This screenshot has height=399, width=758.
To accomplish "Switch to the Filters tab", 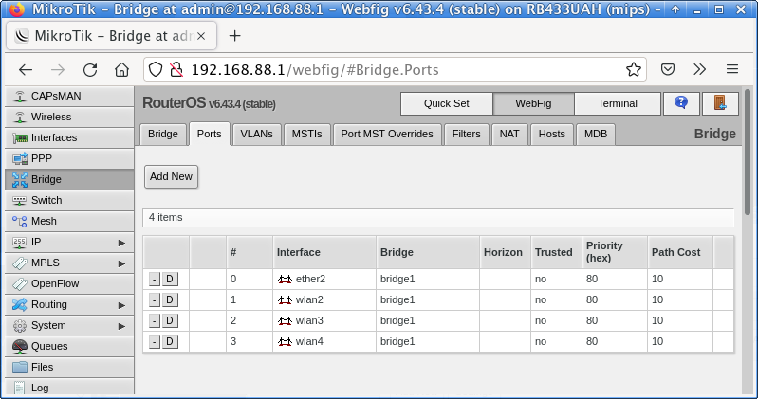I will pyautogui.click(x=466, y=134).
